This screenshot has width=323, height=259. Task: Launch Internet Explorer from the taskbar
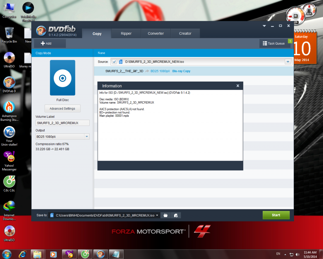[22, 254]
